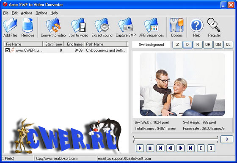Select QH quality button
Image resolution: width=237 pixels, height=163 pixels.
coord(208,45)
